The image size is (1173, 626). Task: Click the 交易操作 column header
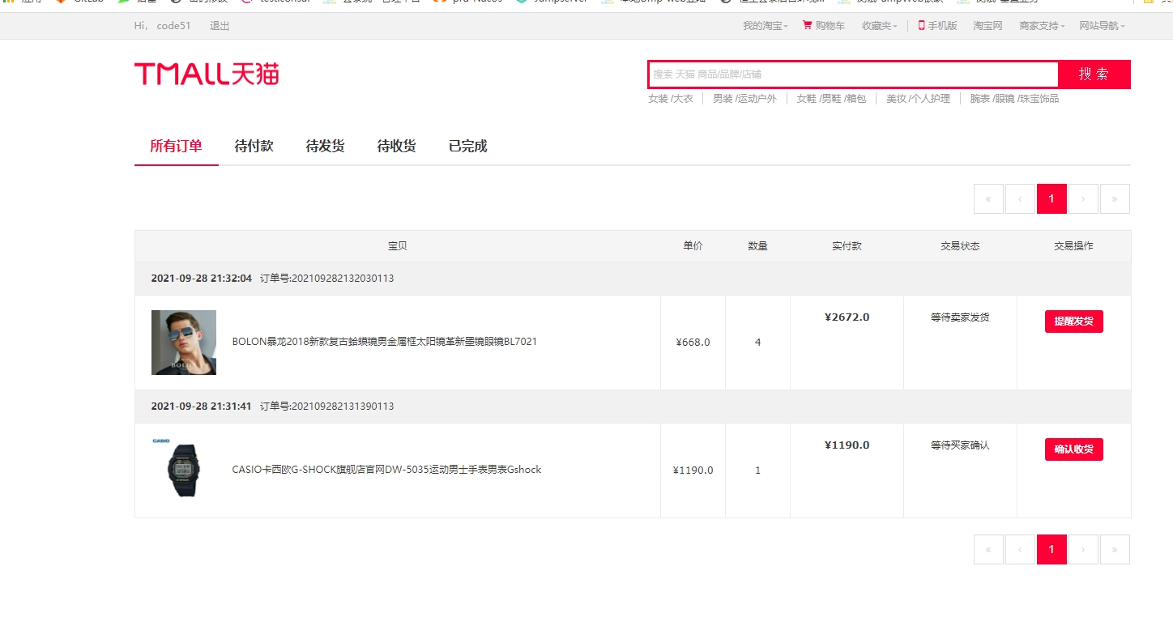(1073, 246)
